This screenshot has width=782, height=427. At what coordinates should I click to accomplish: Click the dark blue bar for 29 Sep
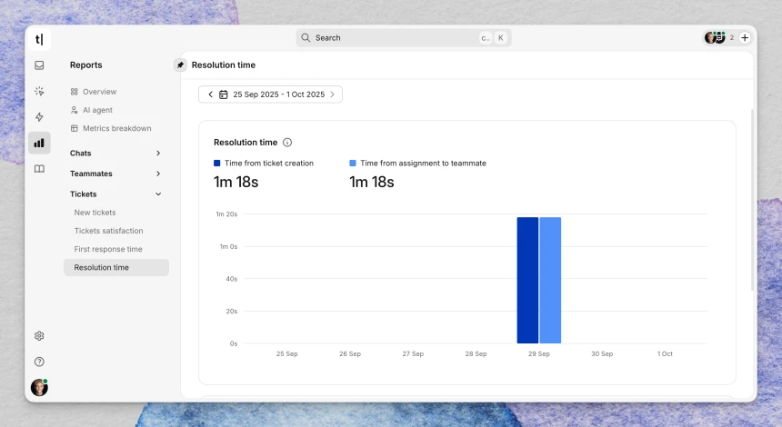pos(527,280)
